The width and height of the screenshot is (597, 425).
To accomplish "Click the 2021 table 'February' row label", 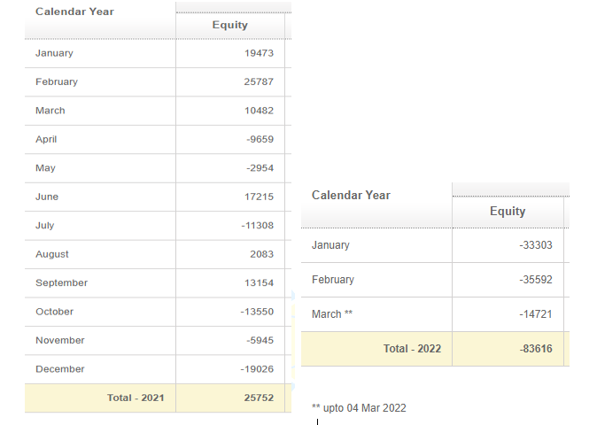I will [57, 81].
